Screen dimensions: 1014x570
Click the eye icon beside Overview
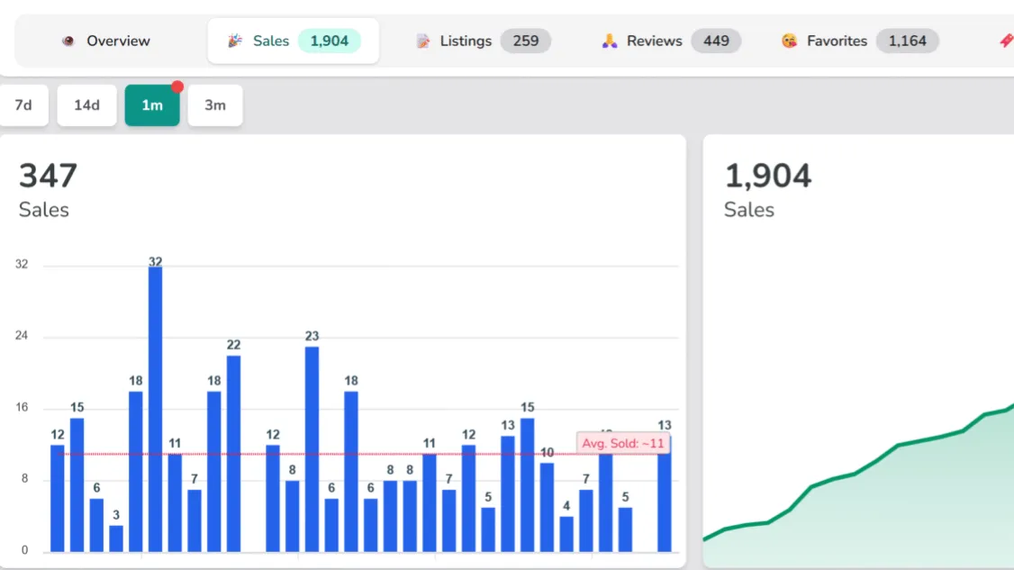tap(68, 41)
